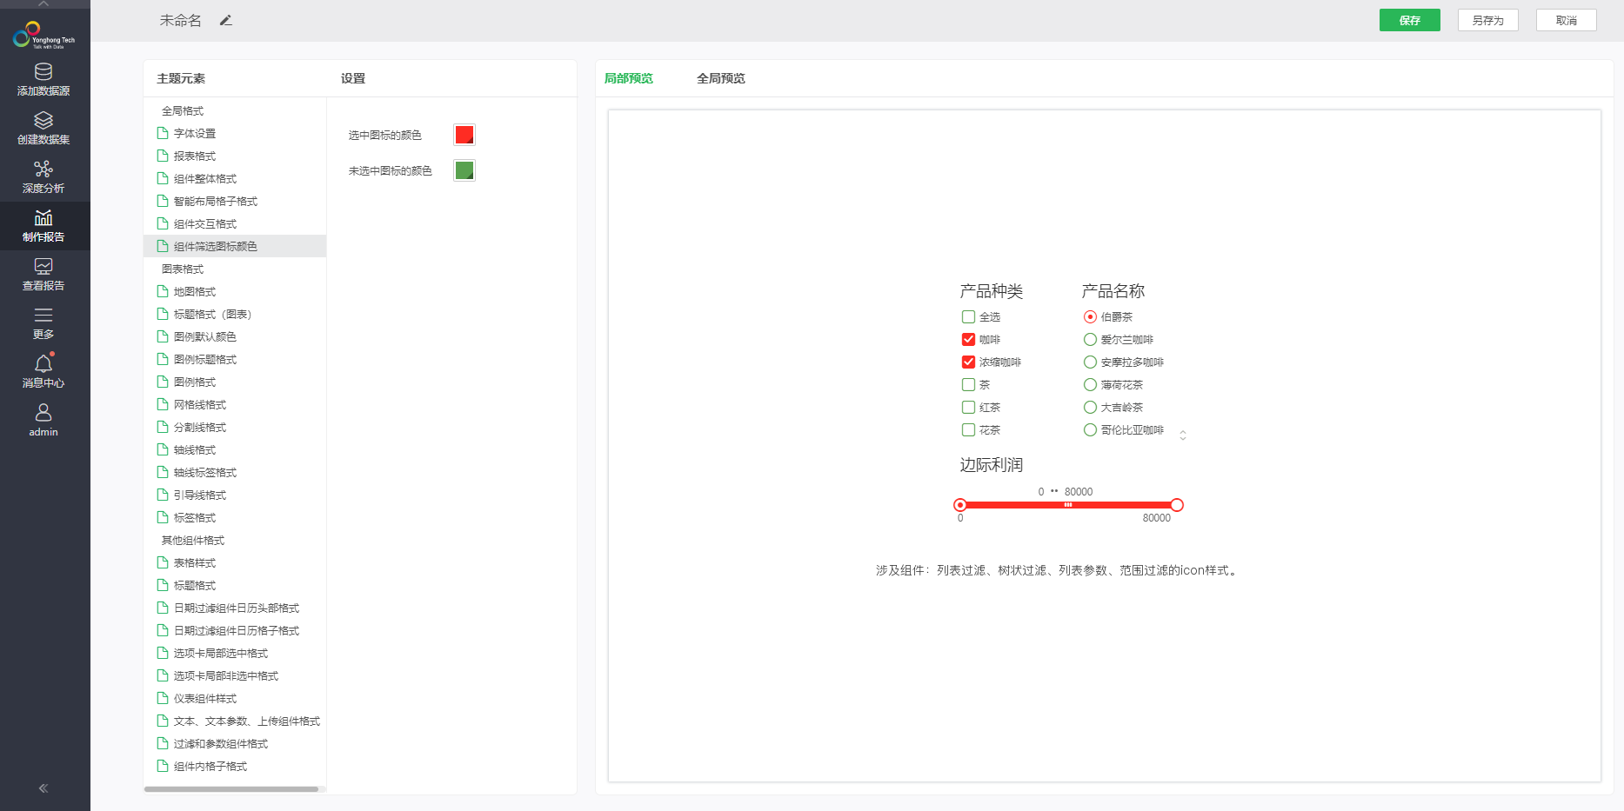Uncheck the 浓缩咖啡 checkbox
The height and width of the screenshot is (811, 1624).
(x=968, y=362)
